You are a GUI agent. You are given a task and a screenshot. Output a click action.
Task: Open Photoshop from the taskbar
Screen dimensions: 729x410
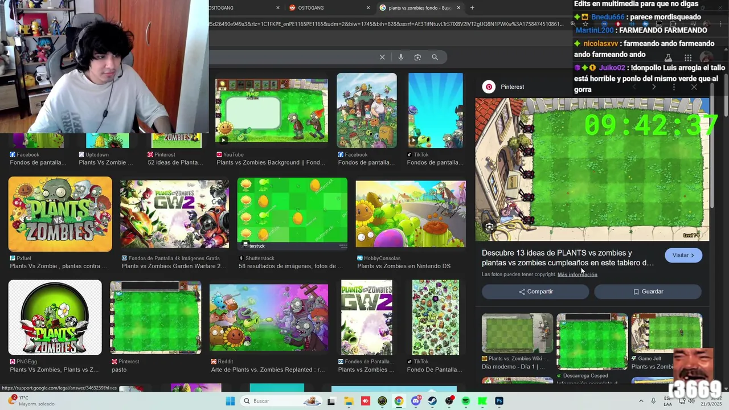(x=499, y=401)
